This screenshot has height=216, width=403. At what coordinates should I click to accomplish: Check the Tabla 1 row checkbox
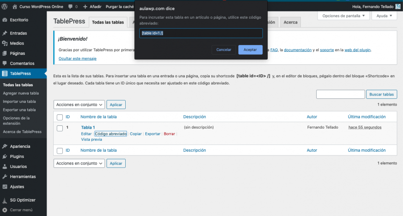[60, 128]
